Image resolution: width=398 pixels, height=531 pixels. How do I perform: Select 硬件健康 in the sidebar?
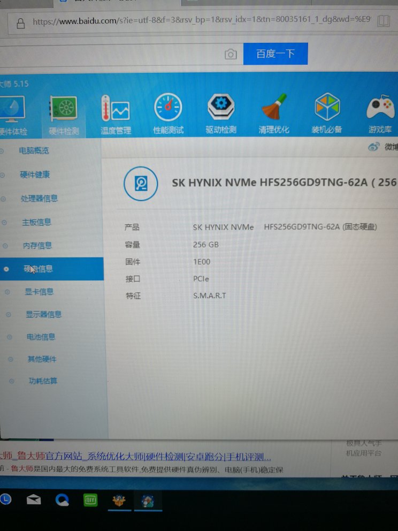[35, 175]
